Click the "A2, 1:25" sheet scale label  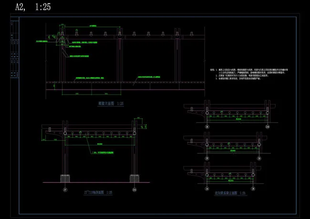[33, 7]
